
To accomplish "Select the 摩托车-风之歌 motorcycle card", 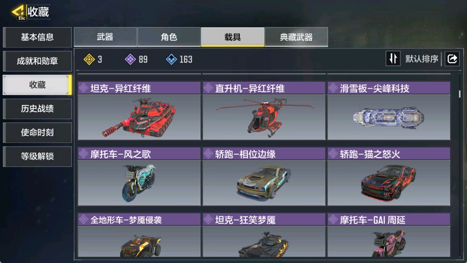I will [139, 176].
